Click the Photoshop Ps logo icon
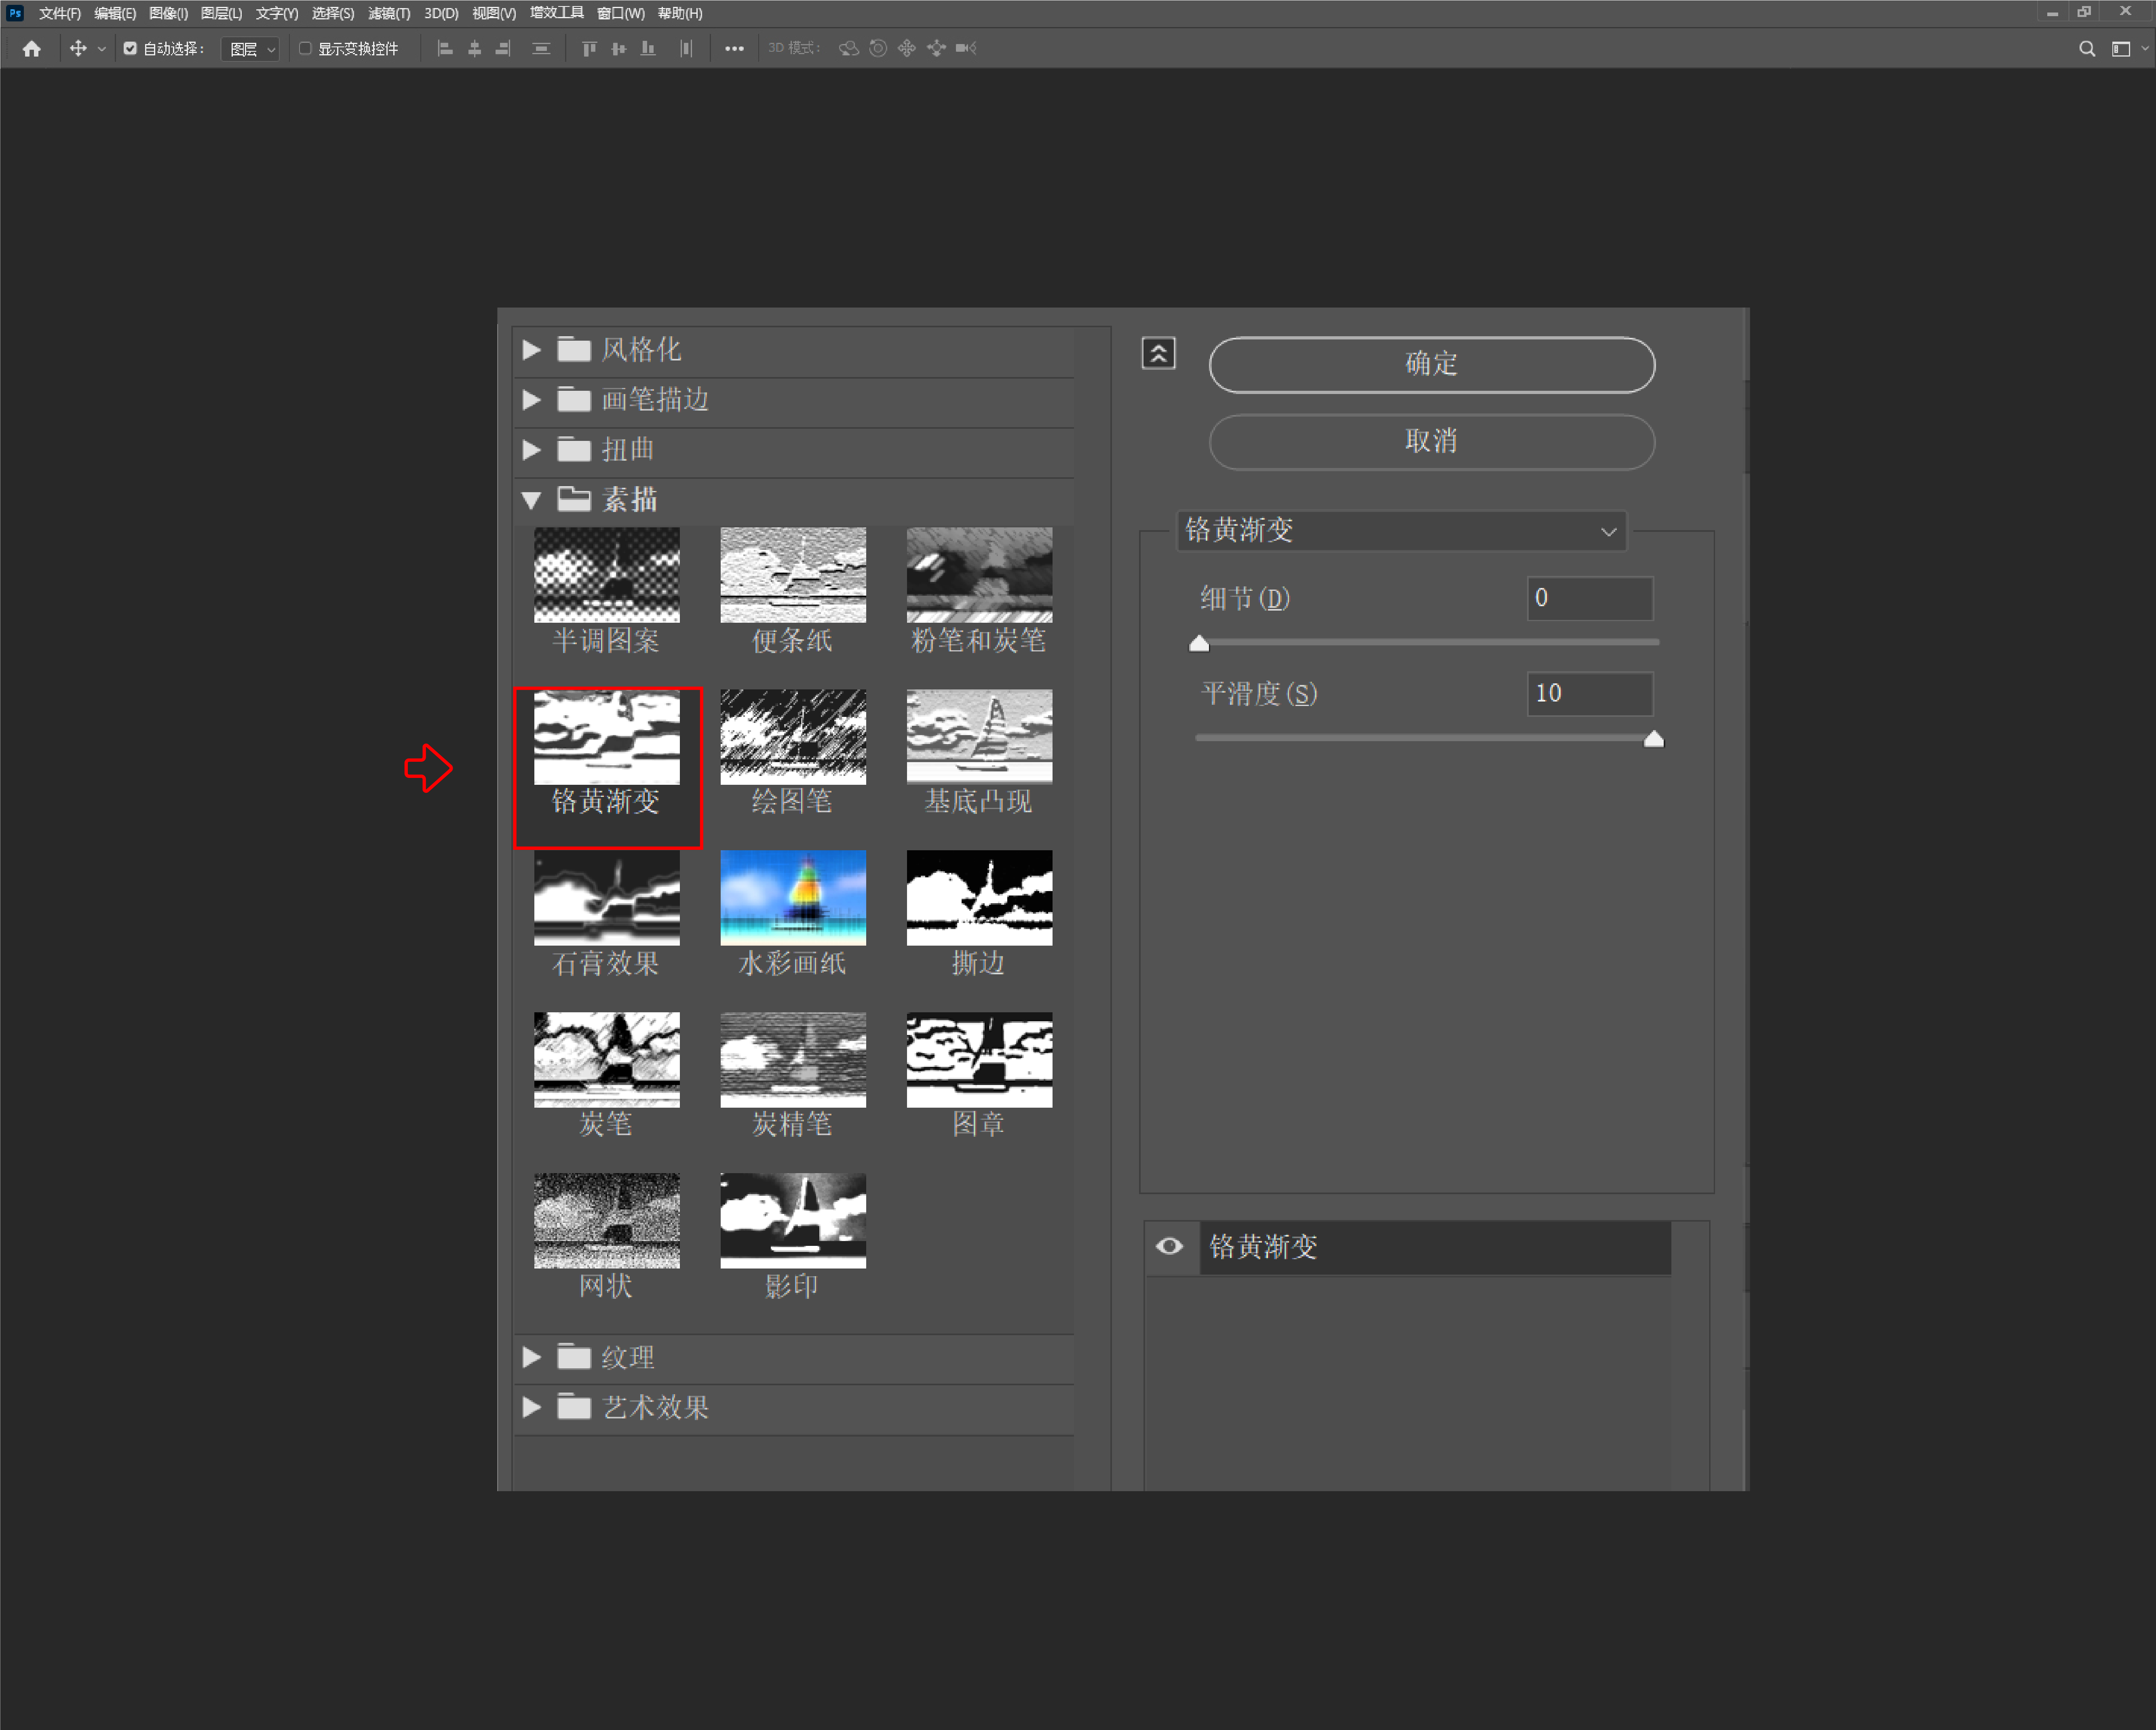Image resolution: width=2156 pixels, height=1730 pixels. coord(15,13)
